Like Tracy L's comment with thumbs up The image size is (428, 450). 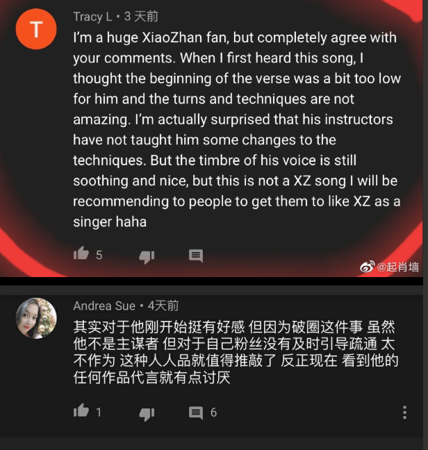81,253
